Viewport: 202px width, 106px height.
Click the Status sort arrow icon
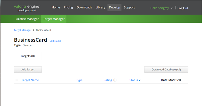pos(140,80)
